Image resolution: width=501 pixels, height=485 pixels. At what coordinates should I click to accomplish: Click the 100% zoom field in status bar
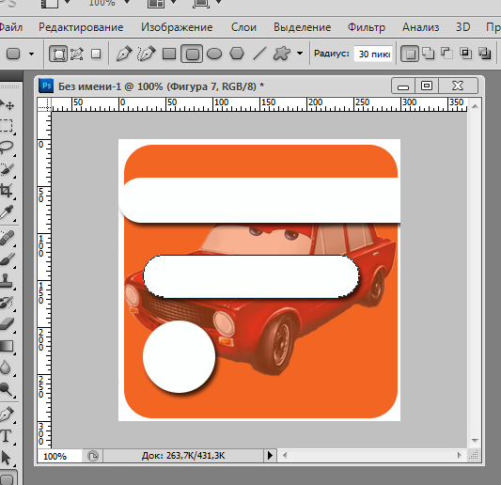59,456
